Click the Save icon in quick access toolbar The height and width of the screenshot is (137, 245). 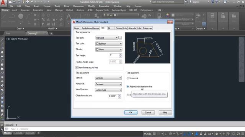[x=19, y=2]
